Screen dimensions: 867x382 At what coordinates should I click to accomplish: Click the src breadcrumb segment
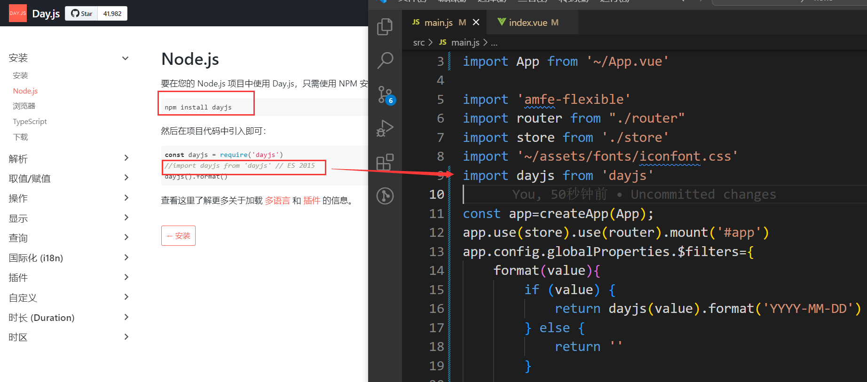pos(419,42)
